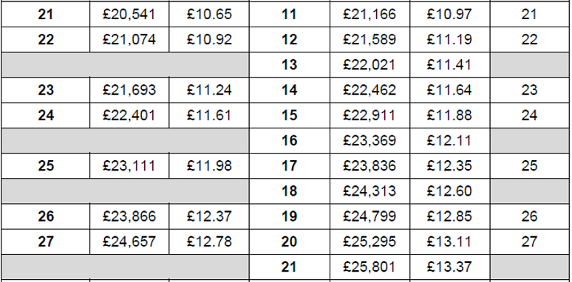Select the £21,693 salary cell
This screenshot has height=282, width=572.
tap(129, 90)
